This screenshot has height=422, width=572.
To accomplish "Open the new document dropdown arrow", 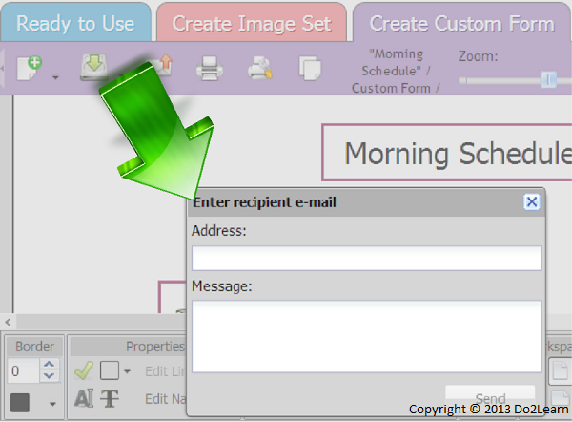I will pyautogui.click(x=55, y=77).
